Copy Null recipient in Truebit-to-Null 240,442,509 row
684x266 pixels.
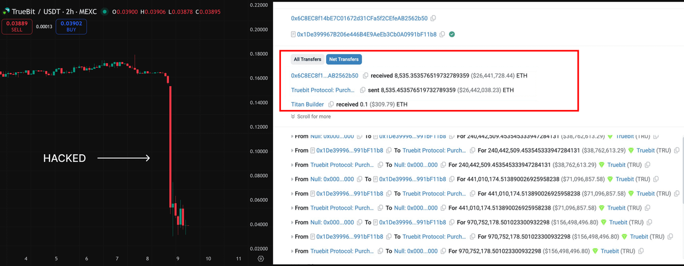443,165
